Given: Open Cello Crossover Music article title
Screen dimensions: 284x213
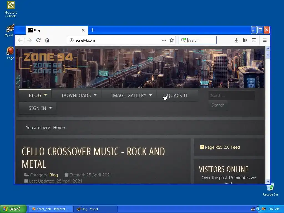Looking at the screenshot, I should tap(93, 158).
